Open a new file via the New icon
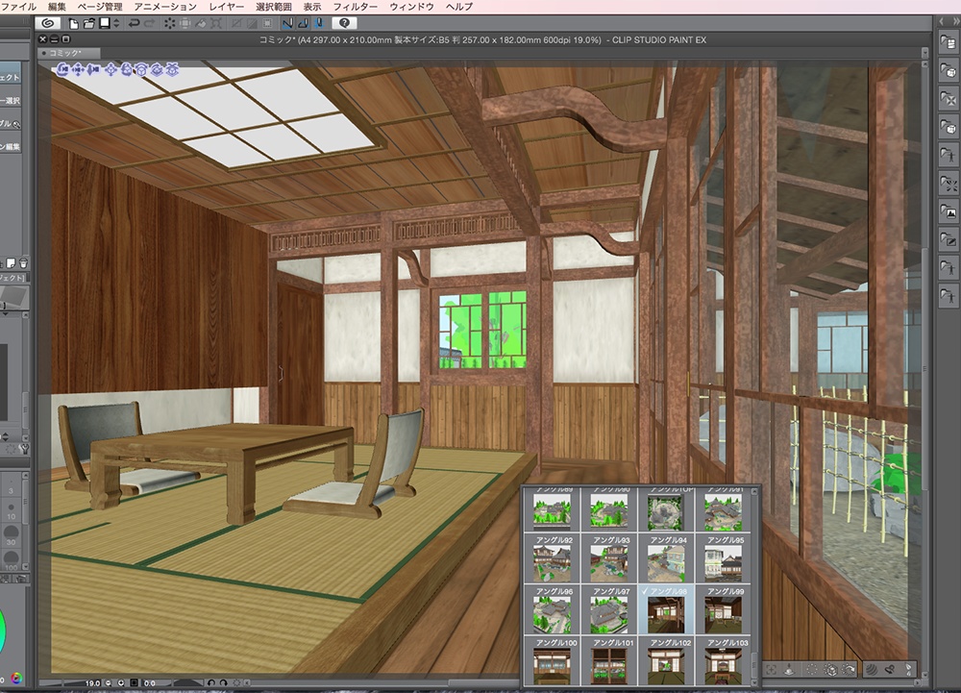 coord(75,27)
